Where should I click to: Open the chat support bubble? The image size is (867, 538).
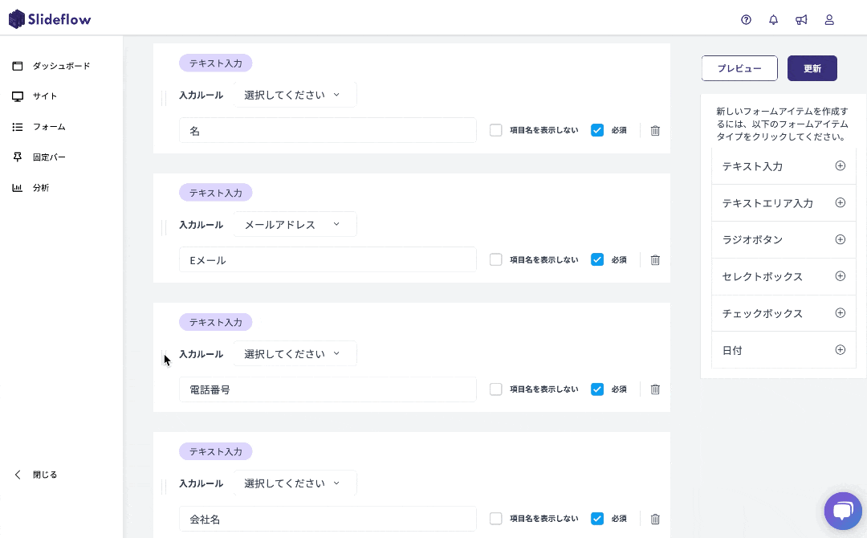click(x=842, y=512)
